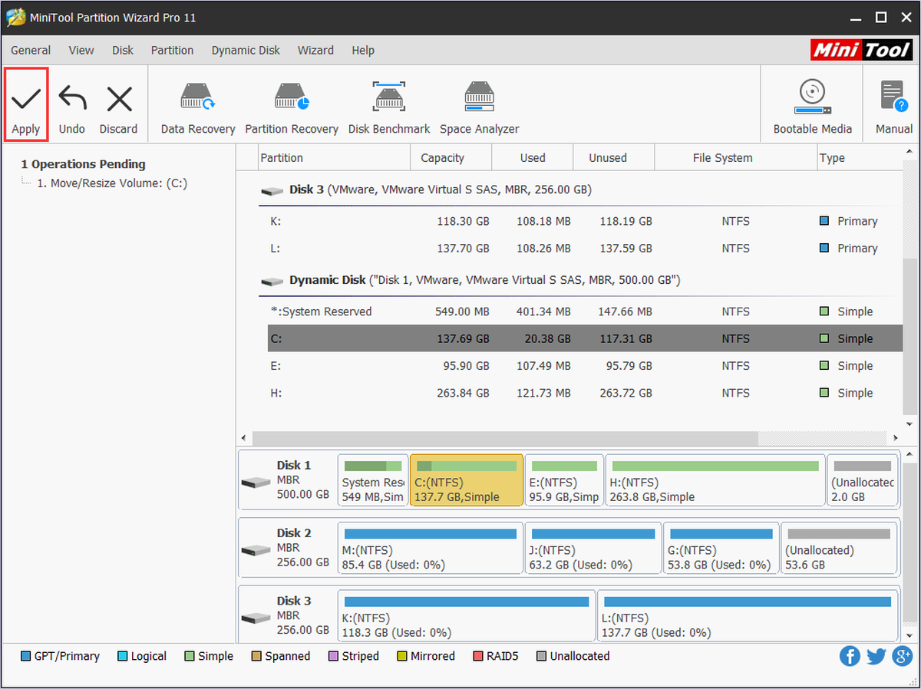This screenshot has height=689, width=921.
Task: Select the H:(NTFS) block on Disk 1 map
Action: click(715, 480)
